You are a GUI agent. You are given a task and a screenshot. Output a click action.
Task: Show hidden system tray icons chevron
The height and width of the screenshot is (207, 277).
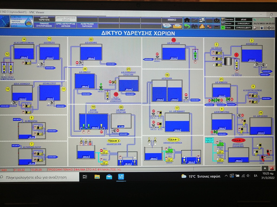pyautogui.click(x=226, y=176)
